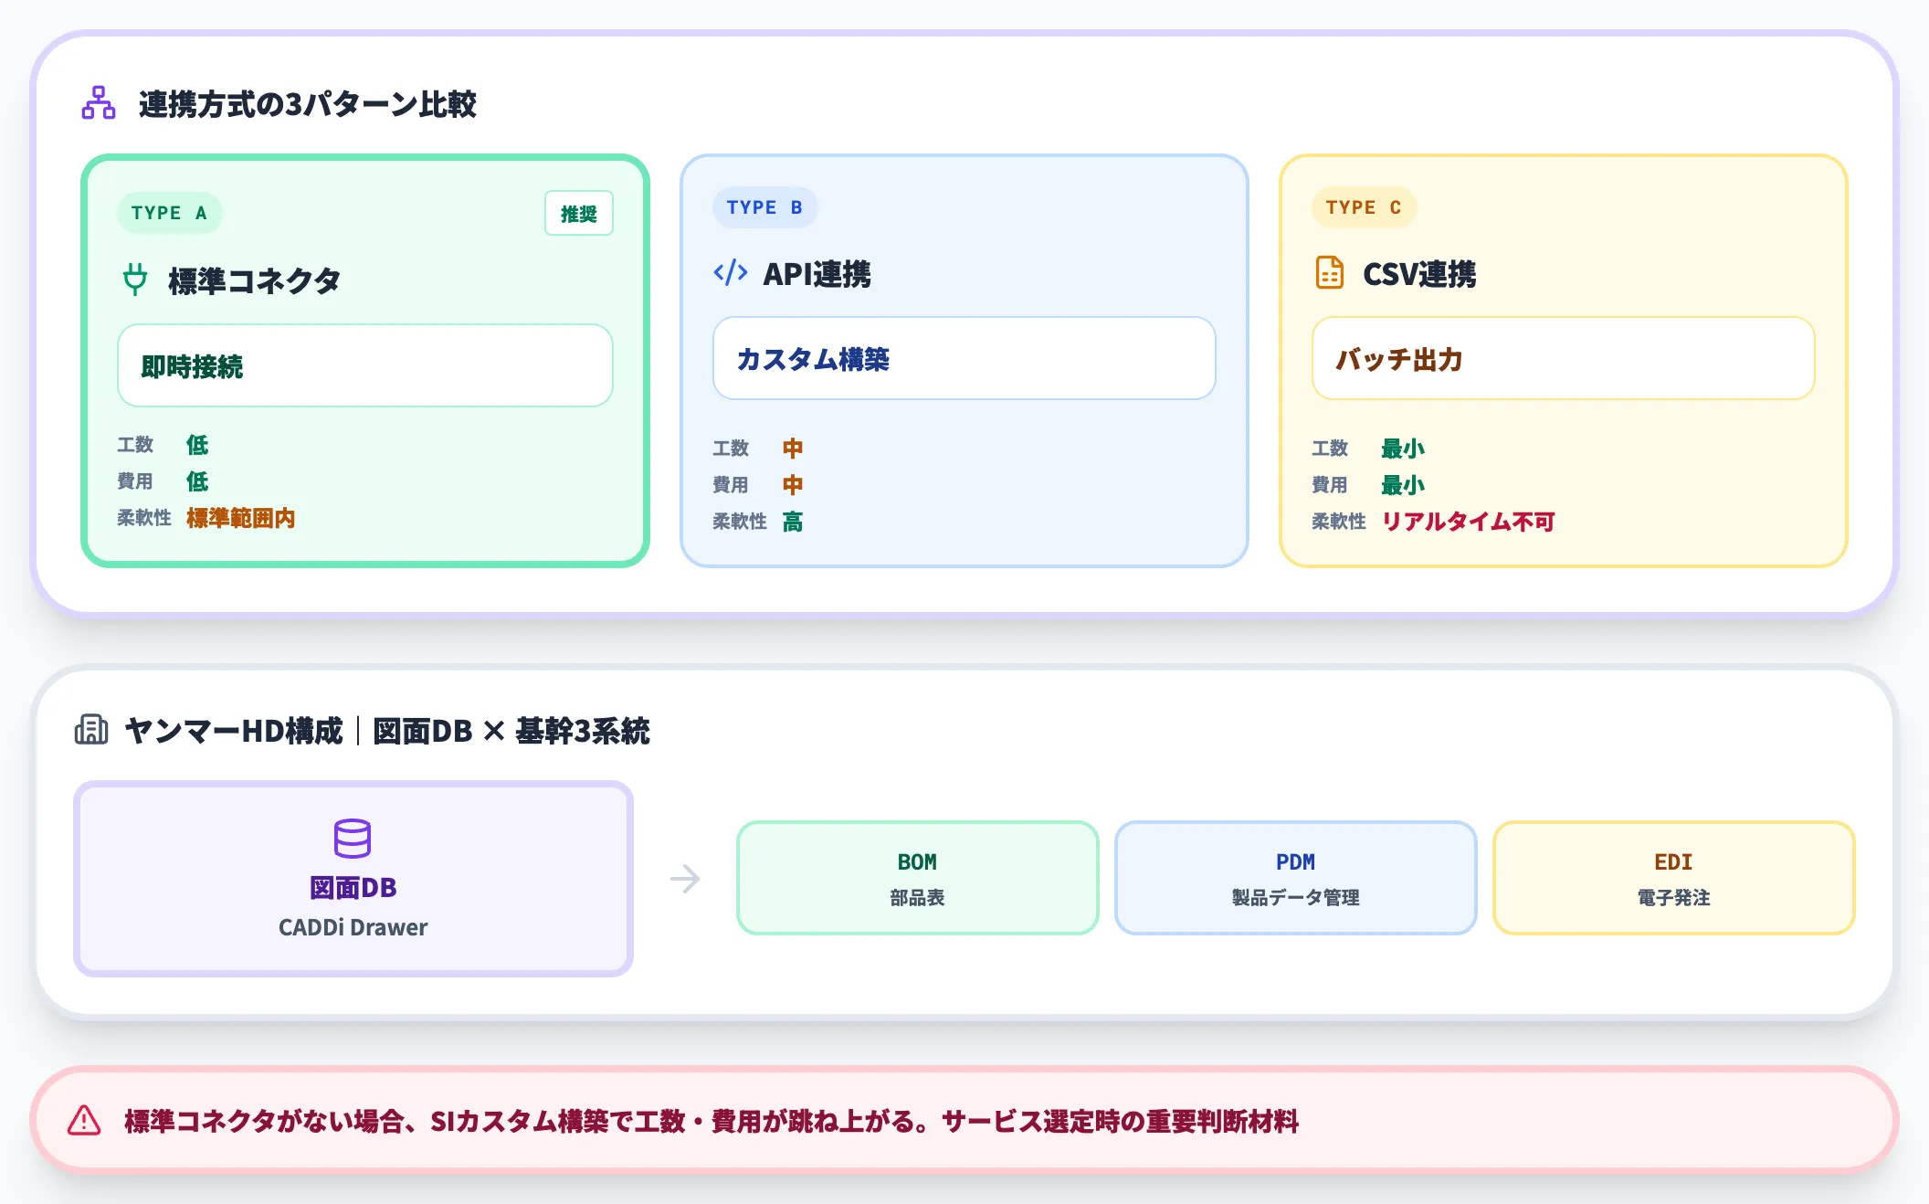Open the カスタム構築 selector on the API card
The width and height of the screenshot is (1929, 1204).
963,360
